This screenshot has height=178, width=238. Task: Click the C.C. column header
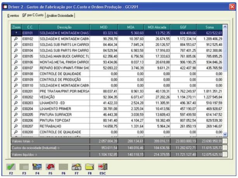pyautogui.click(x=30, y=27)
